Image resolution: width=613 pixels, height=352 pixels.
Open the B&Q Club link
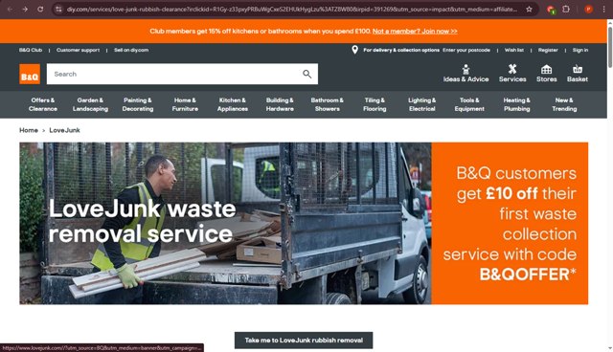(x=31, y=50)
